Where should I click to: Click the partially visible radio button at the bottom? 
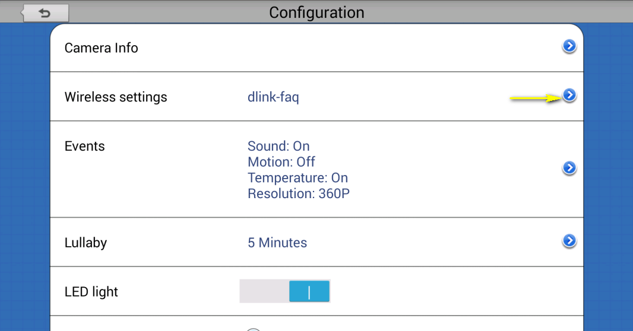coord(254,329)
